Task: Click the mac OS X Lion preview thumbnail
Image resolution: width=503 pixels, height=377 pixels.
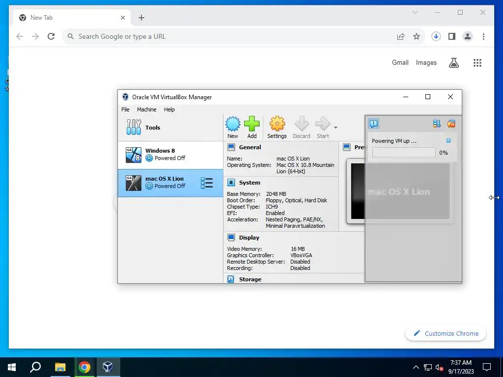Action: [x=400, y=191]
